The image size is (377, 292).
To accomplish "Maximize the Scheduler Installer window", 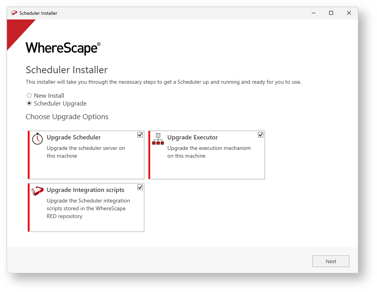I will [x=331, y=13].
